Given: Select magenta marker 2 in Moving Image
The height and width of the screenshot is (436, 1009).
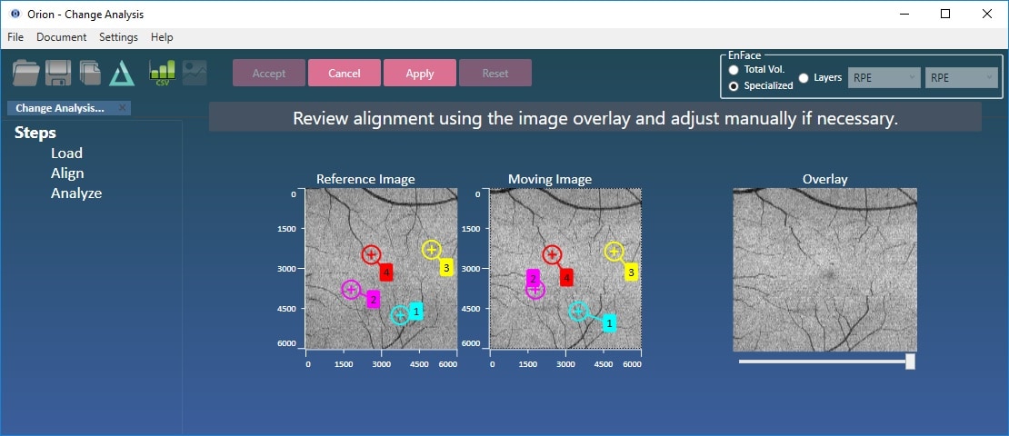Looking at the screenshot, I should tap(535, 290).
